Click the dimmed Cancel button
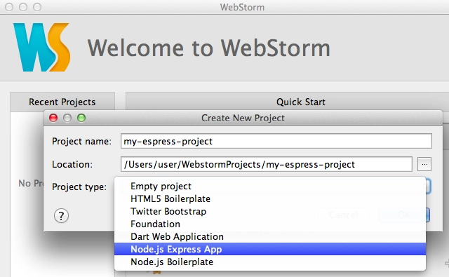Viewport: 449px width, 277px height. [x=344, y=215]
